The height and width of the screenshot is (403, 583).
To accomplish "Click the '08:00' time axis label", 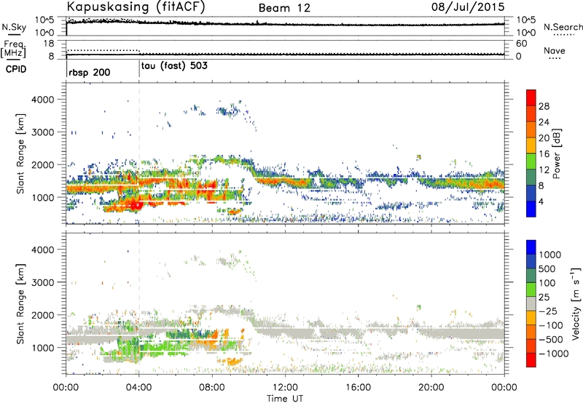I will click(x=212, y=388).
